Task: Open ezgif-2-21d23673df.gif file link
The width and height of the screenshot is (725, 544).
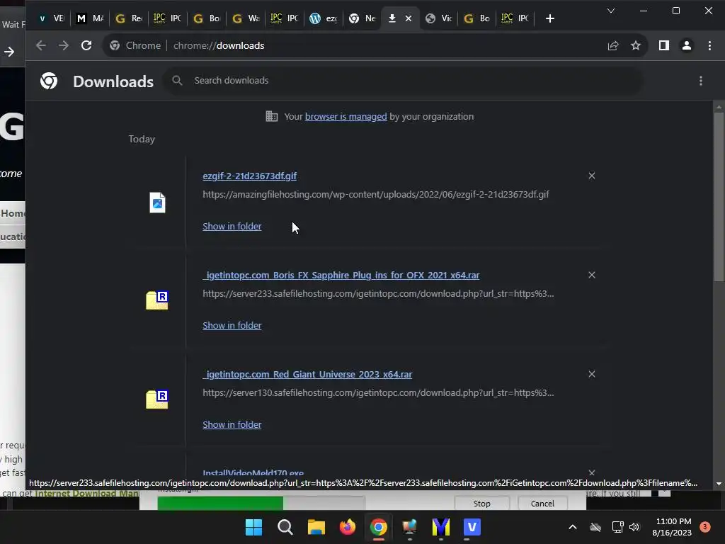Action: (250, 176)
